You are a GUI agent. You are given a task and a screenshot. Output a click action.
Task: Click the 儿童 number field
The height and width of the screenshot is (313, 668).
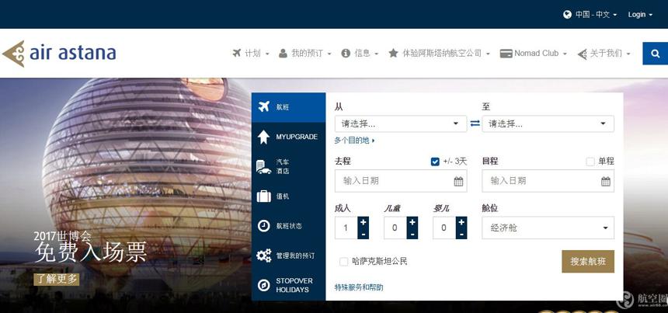click(395, 228)
